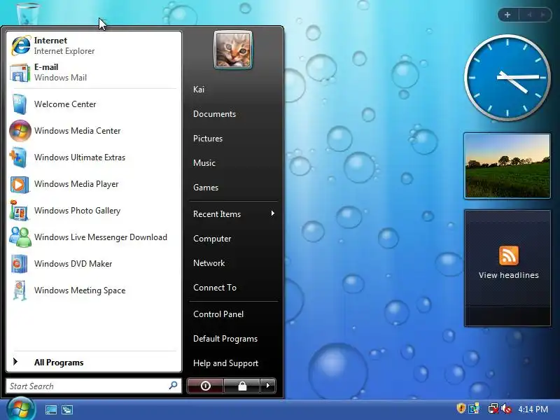Click the RSS feed icon gadget
The height and width of the screenshot is (420, 560).
coord(509,255)
